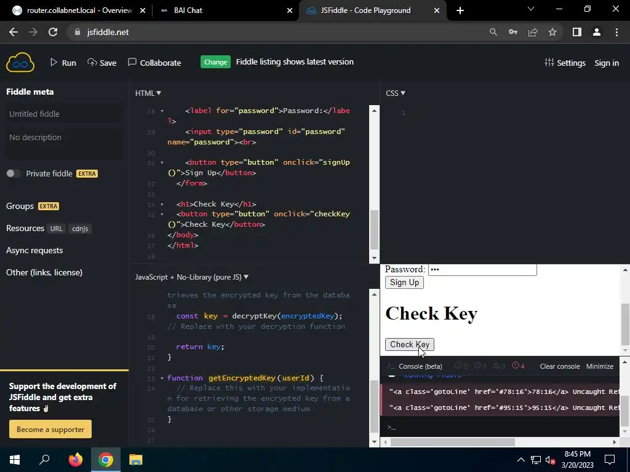Collapse the code fold at HTML line 35
The height and width of the screenshot is (472, 630).
(162, 214)
